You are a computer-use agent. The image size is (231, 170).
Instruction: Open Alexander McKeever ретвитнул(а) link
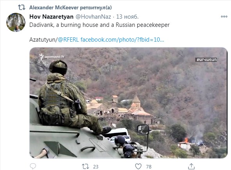(x=70, y=7)
